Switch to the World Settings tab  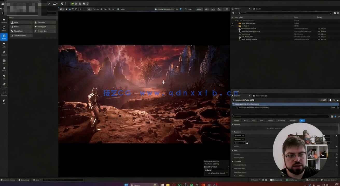tap(260, 96)
